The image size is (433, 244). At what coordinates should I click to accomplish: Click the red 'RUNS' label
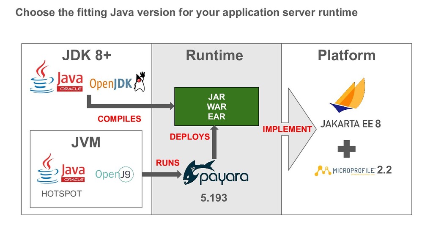coord(167,163)
